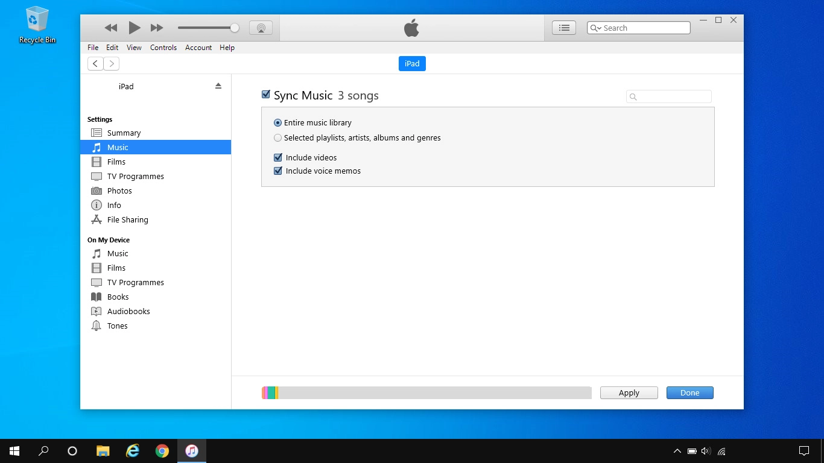Viewport: 824px width, 463px height.
Task: Open the Controls menu
Action: tap(163, 48)
